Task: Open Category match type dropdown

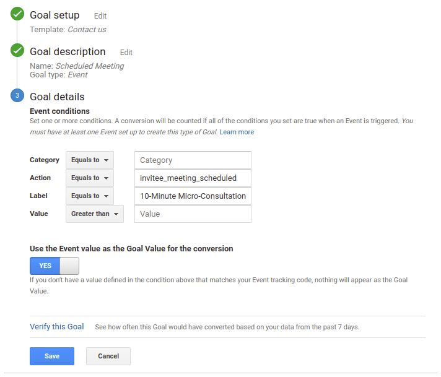Action: click(90, 160)
